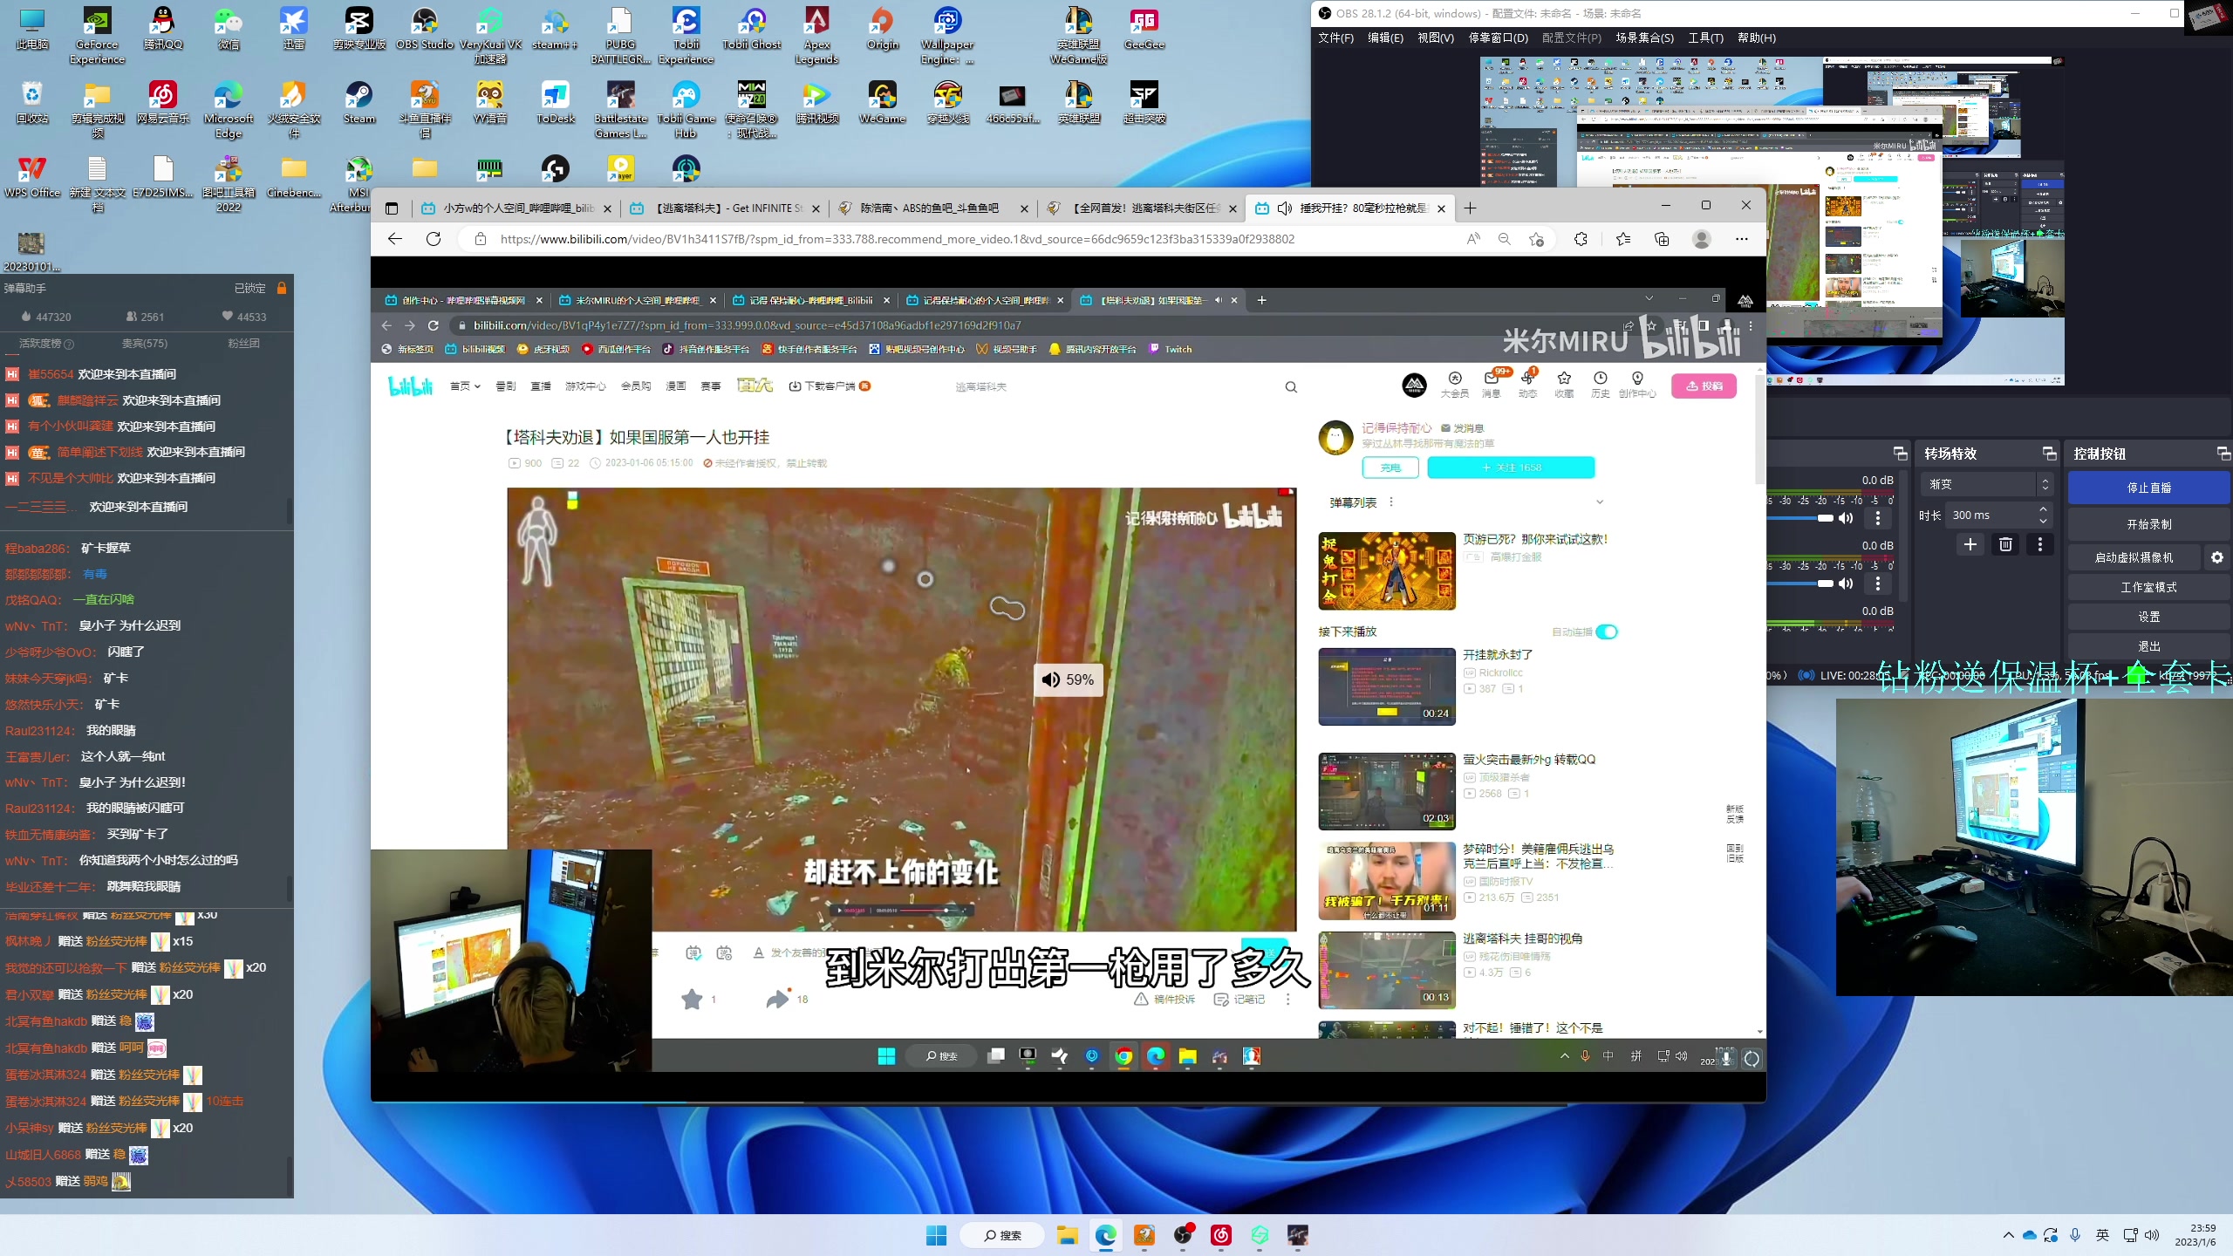
Task: Expand the system tray hidden icons chevron
Action: [2008, 1235]
